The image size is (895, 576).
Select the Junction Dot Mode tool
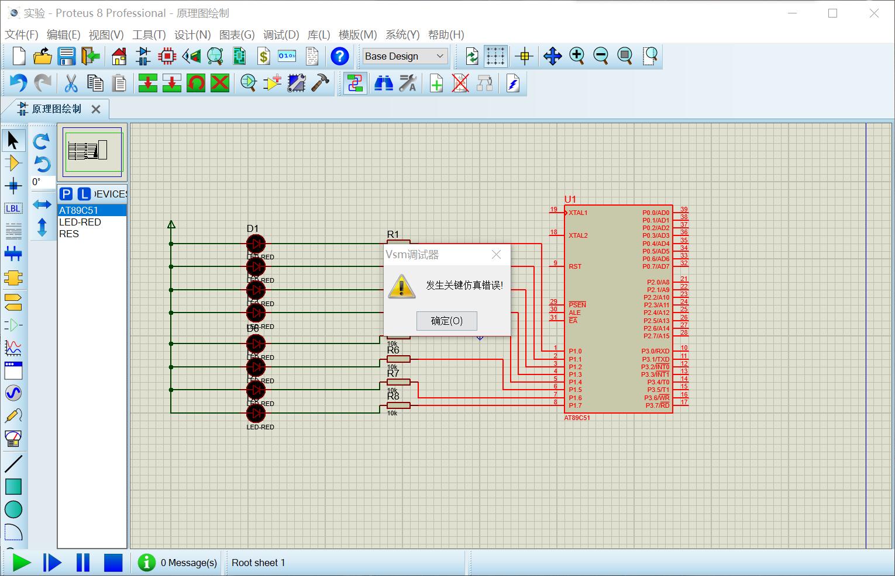click(13, 186)
